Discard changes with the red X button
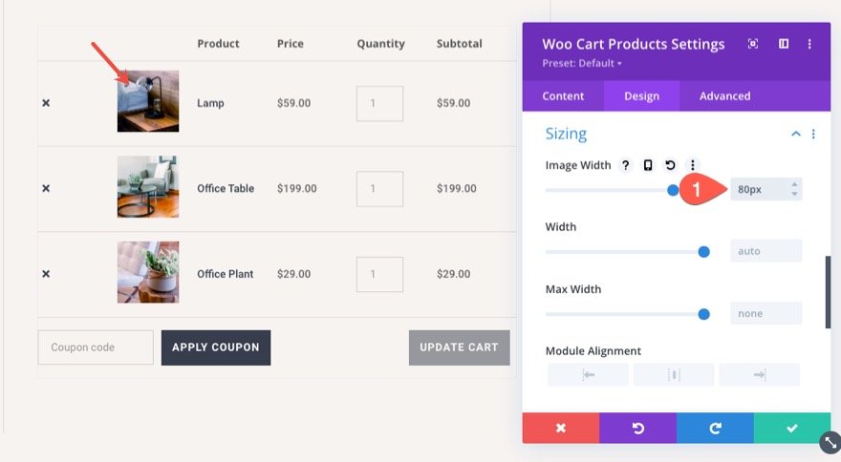This screenshot has width=841, height=462. (x=561, y=428)
